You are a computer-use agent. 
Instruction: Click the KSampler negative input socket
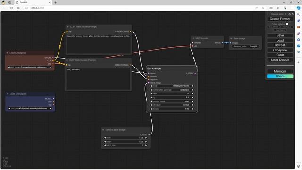pyautogui.click(x=149, y=79)
